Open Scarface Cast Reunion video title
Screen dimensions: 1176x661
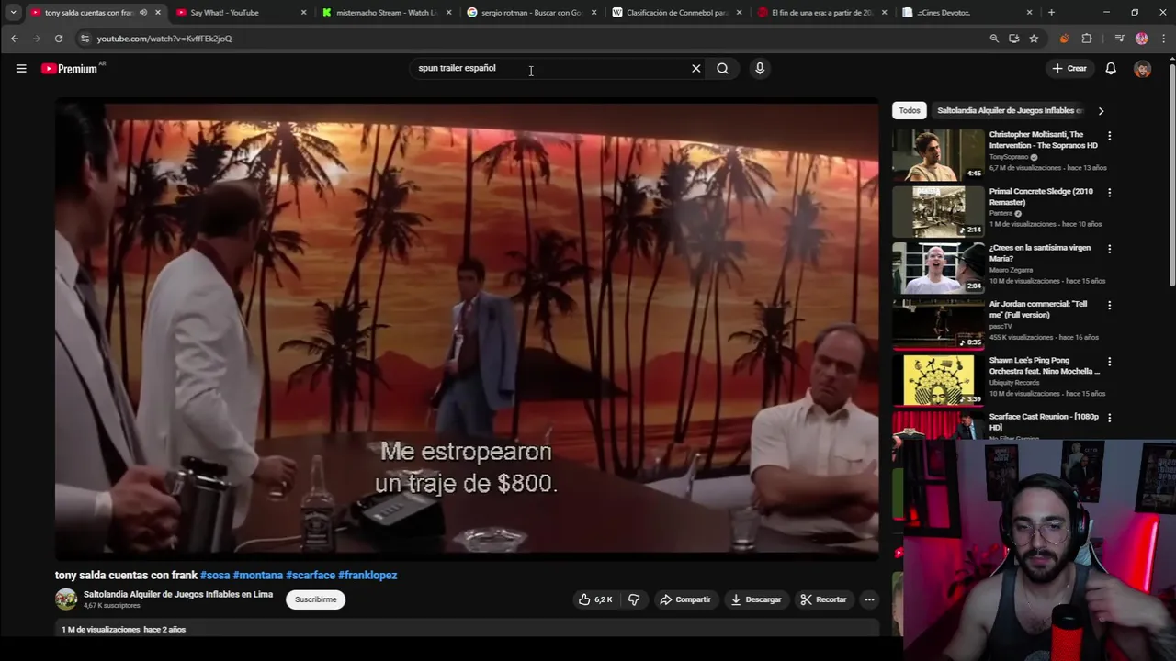pyautogui.click(x=1044, y=421)
